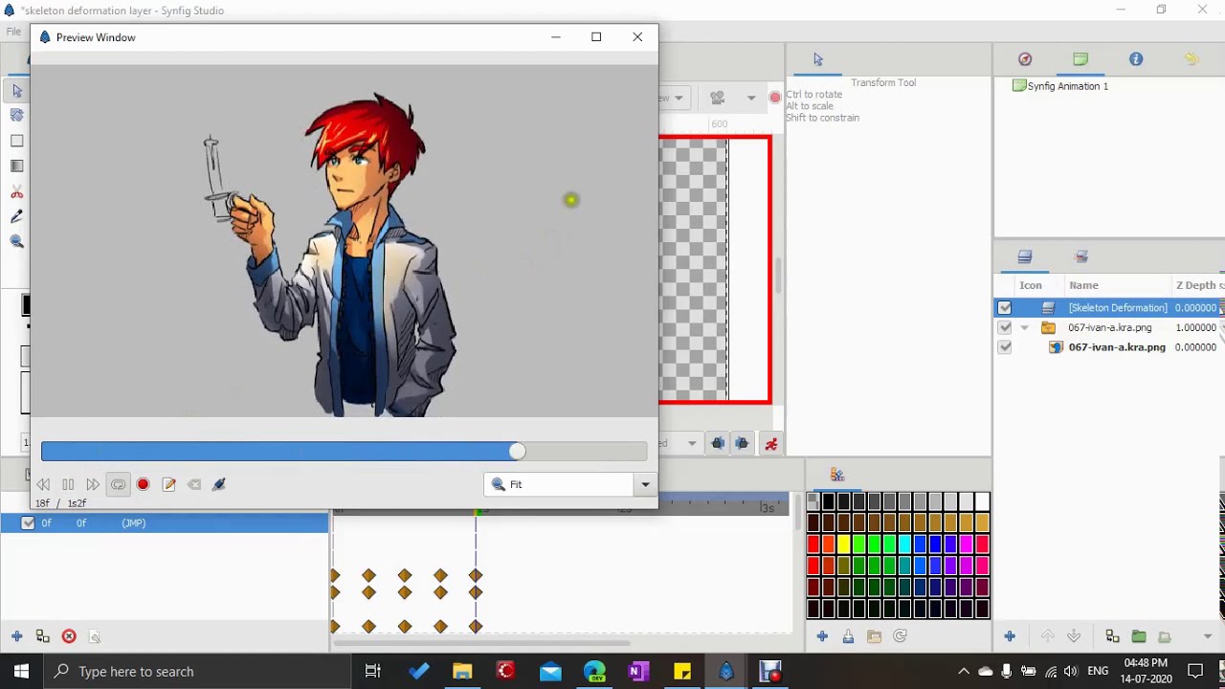This screenshot has height=689, width=1225.
Task: Toggle visibility of Skeleton Deformation layer
Action: (1004, 308)
